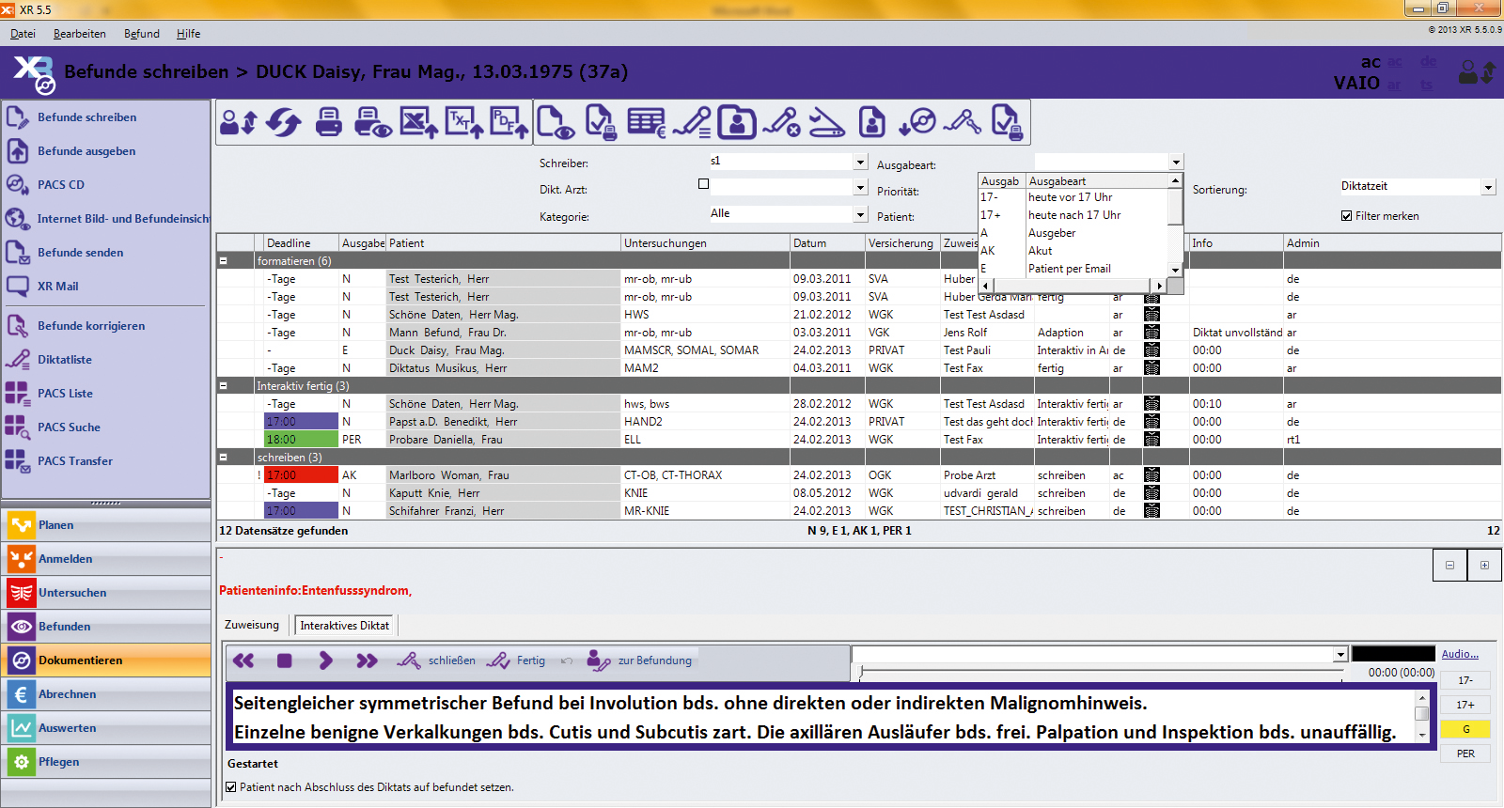1504x808 pixels.
Task: Click the audio position slider
Action: [1100, 672]
